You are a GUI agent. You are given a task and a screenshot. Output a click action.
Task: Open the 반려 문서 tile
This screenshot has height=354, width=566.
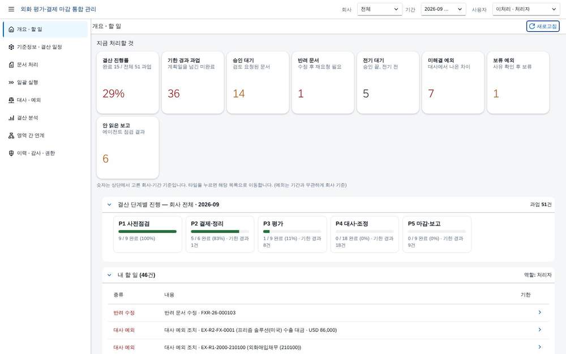coord(323,82)
